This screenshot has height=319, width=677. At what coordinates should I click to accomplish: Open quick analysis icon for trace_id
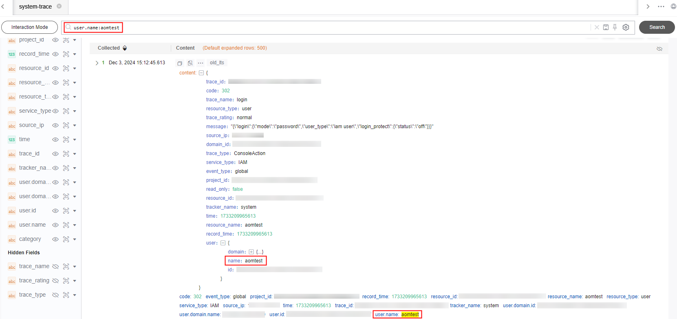pyautogui.click(x=66, y=154)
